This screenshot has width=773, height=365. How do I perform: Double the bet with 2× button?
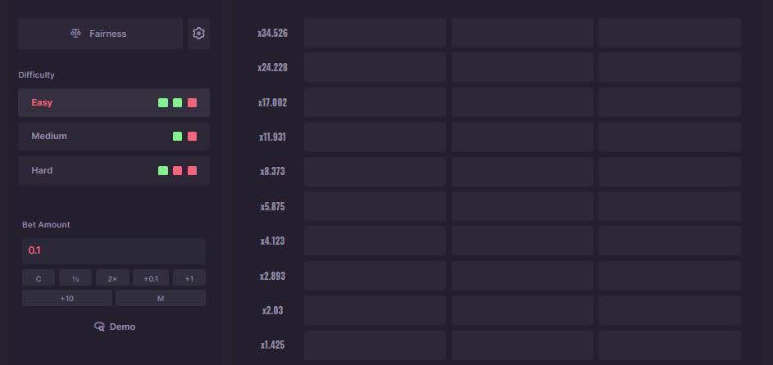tap(112, 278)
